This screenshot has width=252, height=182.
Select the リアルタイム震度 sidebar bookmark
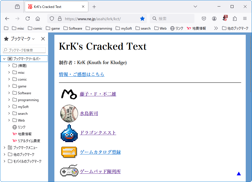click(26, 141)
